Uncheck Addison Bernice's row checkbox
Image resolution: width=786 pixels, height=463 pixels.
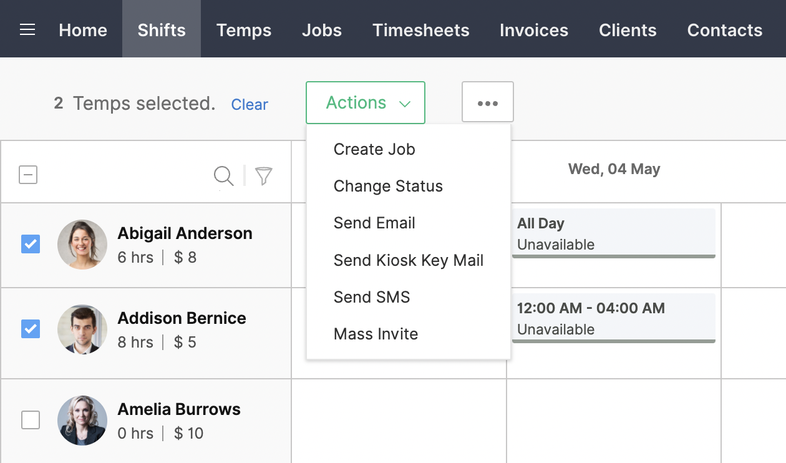(30, 329)
